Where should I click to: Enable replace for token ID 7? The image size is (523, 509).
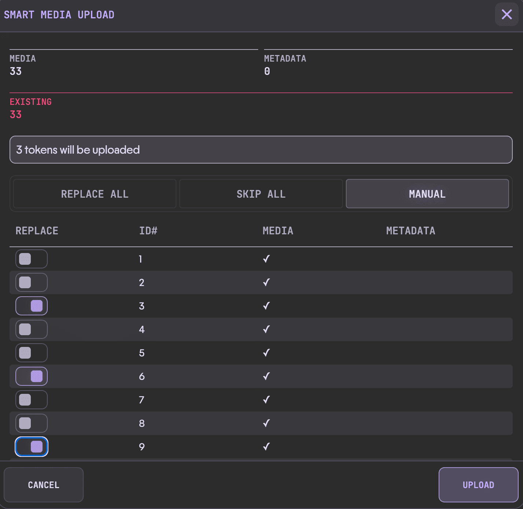(32, 400)
